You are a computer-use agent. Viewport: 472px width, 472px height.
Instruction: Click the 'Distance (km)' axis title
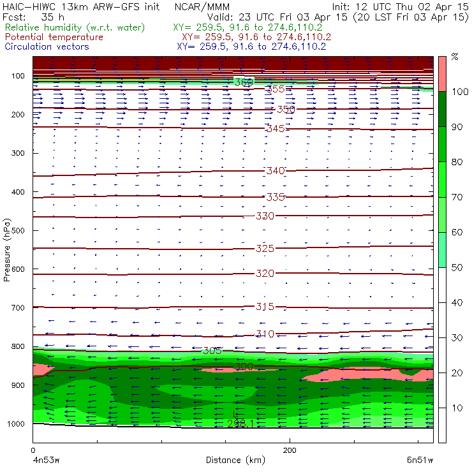pyautogui.click(x=236, y=460)
